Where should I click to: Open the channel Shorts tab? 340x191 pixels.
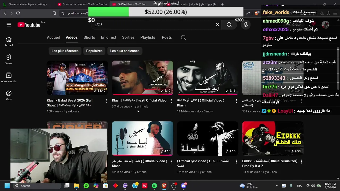click(89, 37)
